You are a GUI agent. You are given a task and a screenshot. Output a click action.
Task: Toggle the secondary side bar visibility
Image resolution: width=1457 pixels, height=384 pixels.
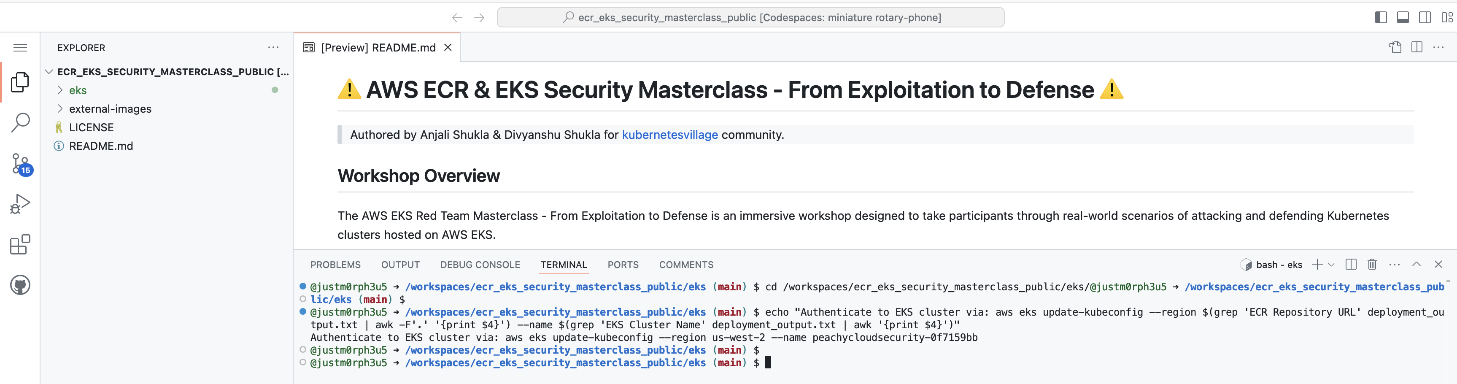[1425, 18]
